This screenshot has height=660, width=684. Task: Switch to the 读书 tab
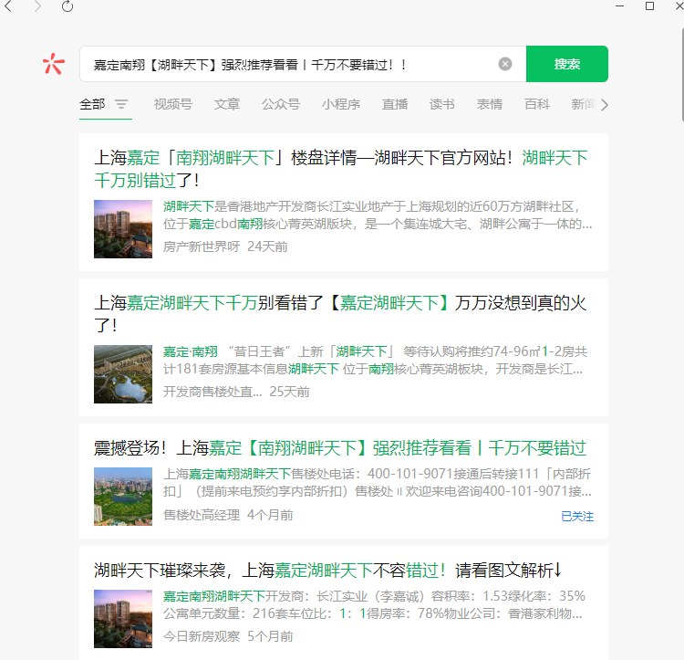[442, 104]
